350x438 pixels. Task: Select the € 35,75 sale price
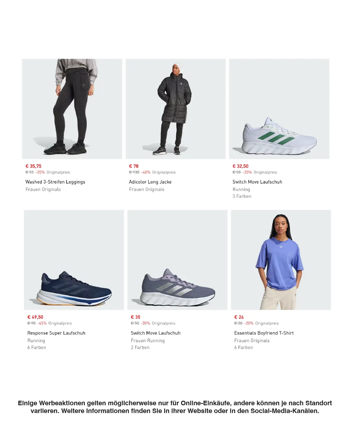(x=33, y=166)
